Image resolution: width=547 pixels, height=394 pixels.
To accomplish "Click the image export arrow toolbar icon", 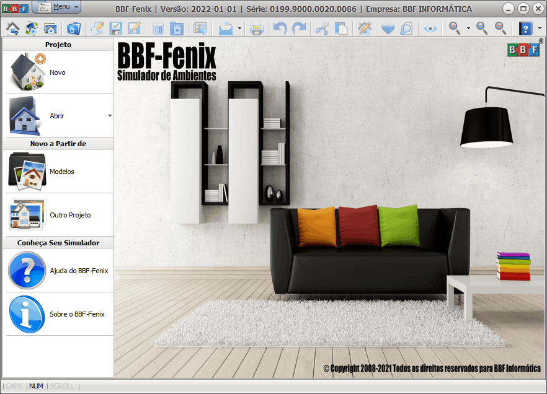I will 200,28.
